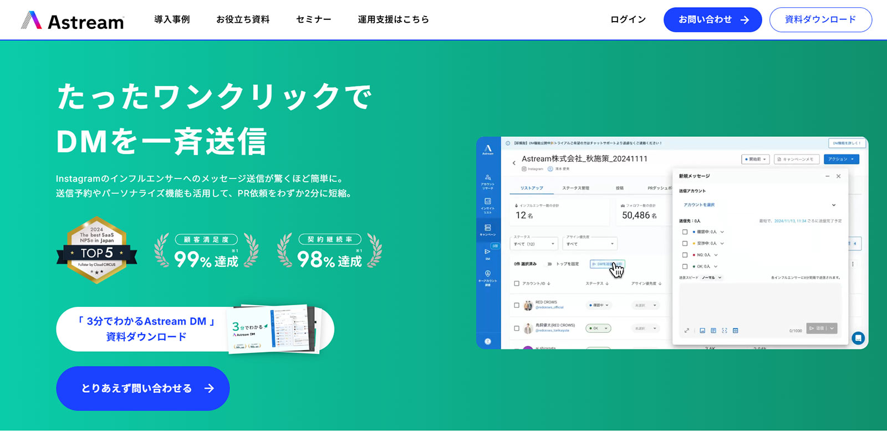Open the chat support bubble icon
Viewport: 887px width, 432px height.
[858, 337]
